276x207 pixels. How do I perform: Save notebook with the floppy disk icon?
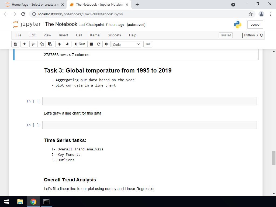click(x=15, y=44)
